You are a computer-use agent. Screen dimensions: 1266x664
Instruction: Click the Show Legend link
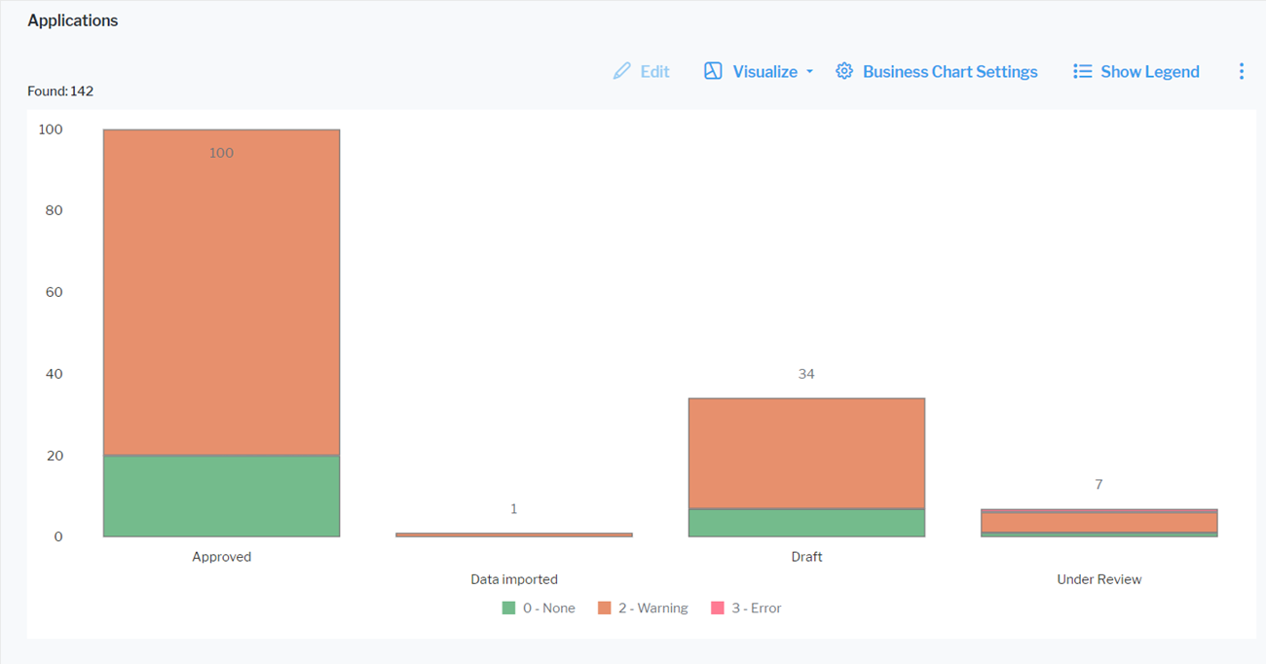(1149, 71)
